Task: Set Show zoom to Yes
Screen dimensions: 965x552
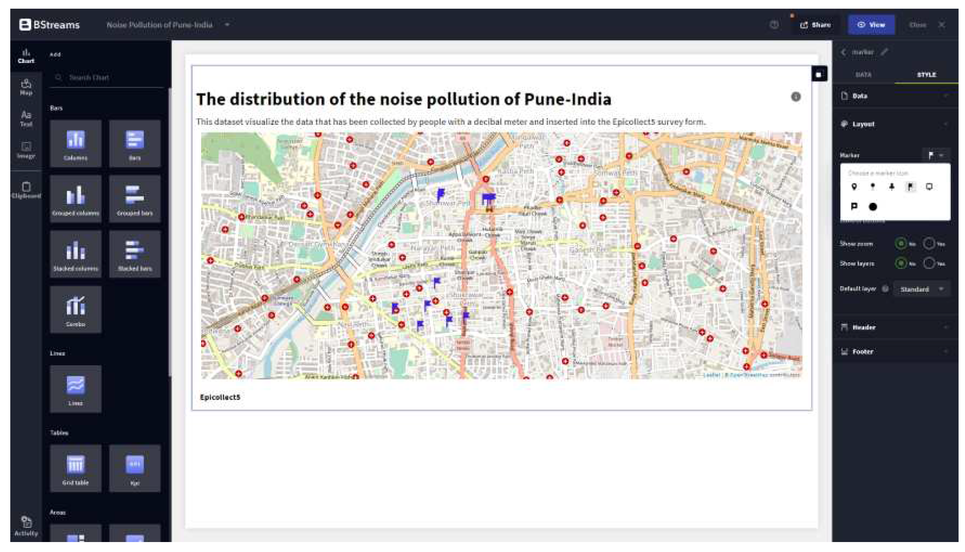Action: [929, 244]
